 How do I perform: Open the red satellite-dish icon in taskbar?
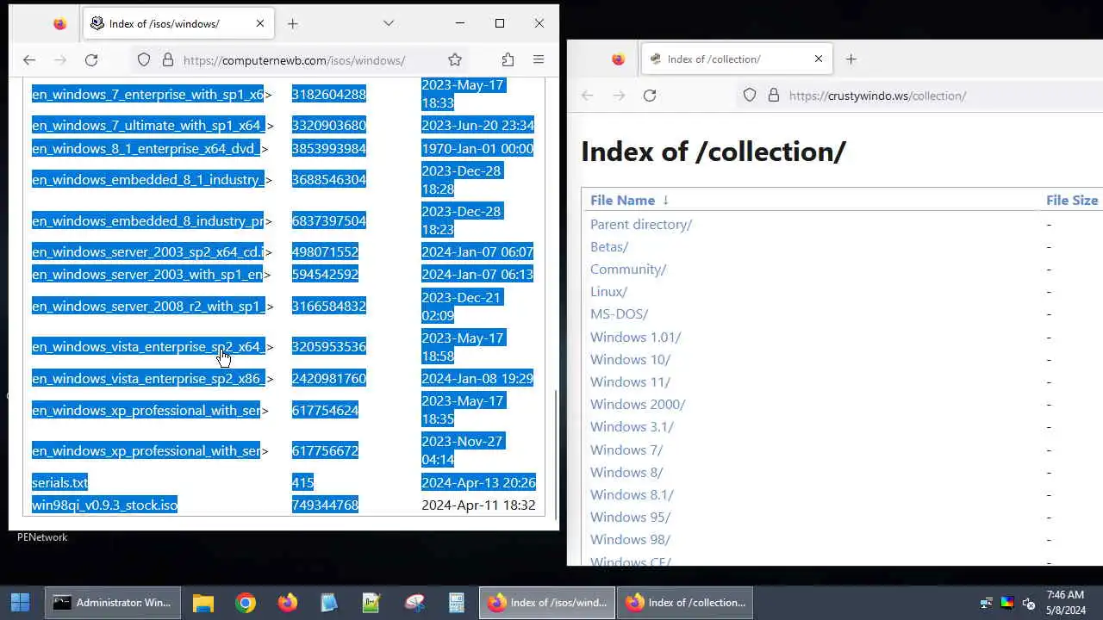coord(414,603)
